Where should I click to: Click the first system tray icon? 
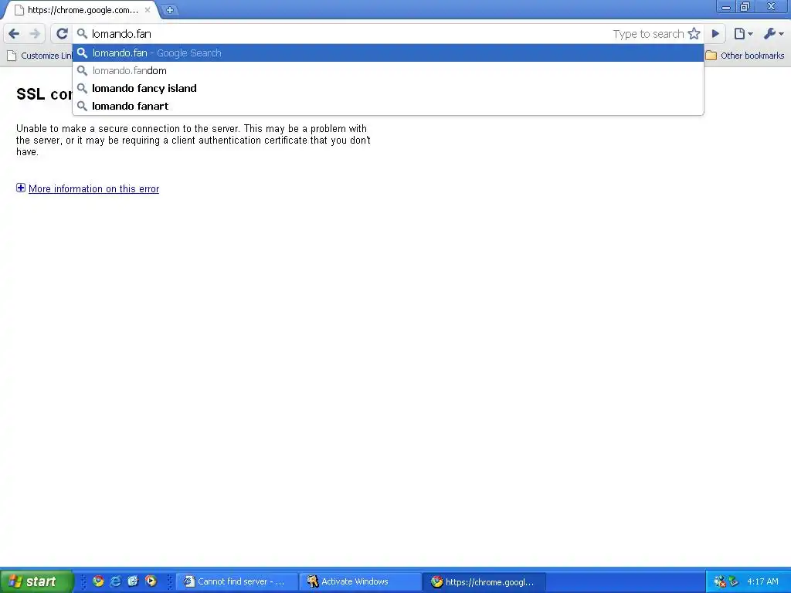click(719, 582)
